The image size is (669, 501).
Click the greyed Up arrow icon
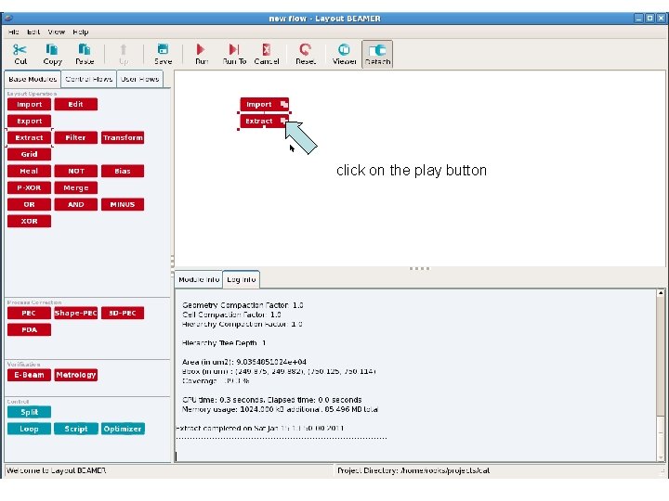click(x=124, y=49)
